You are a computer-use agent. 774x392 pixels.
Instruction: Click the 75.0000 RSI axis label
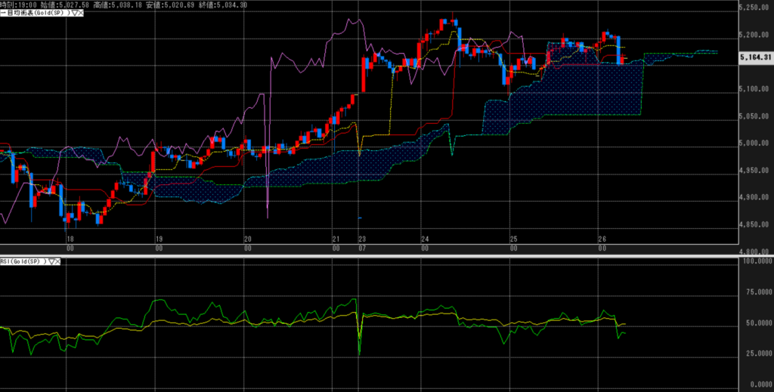click(x=756, y=291)
